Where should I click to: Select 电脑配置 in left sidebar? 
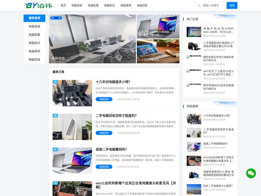click(x=34, y=35)
